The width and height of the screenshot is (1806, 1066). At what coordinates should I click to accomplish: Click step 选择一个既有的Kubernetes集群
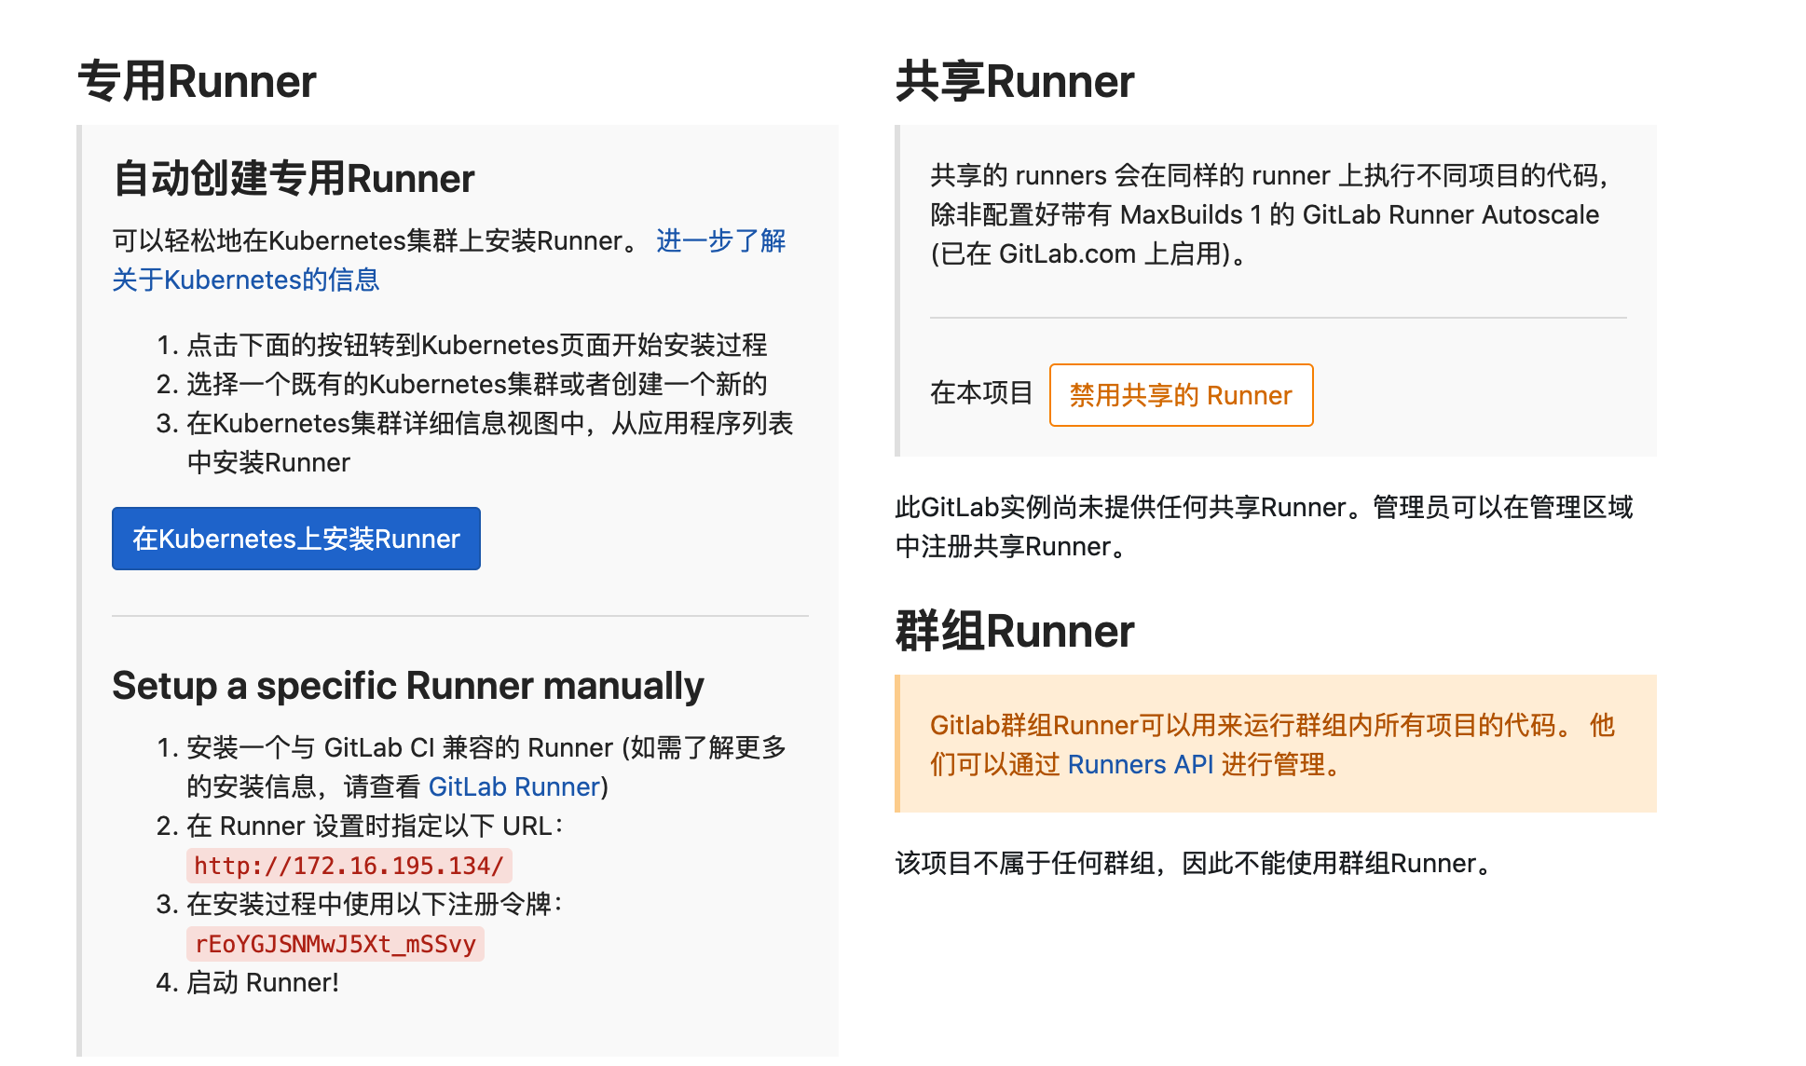coord(475,384)
